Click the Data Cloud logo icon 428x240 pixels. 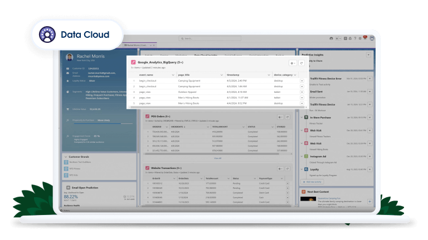pyautogui.click(x=48, y=34)
